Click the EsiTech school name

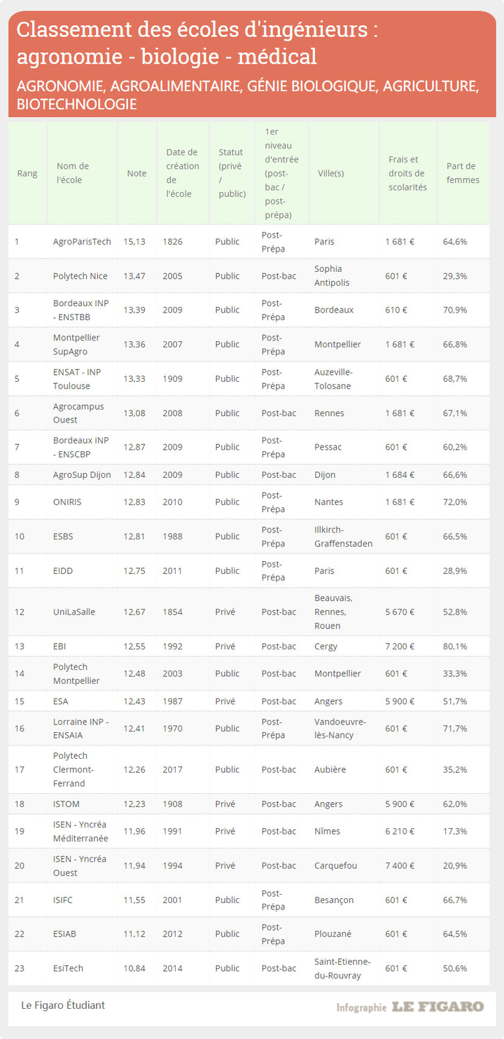68,968
